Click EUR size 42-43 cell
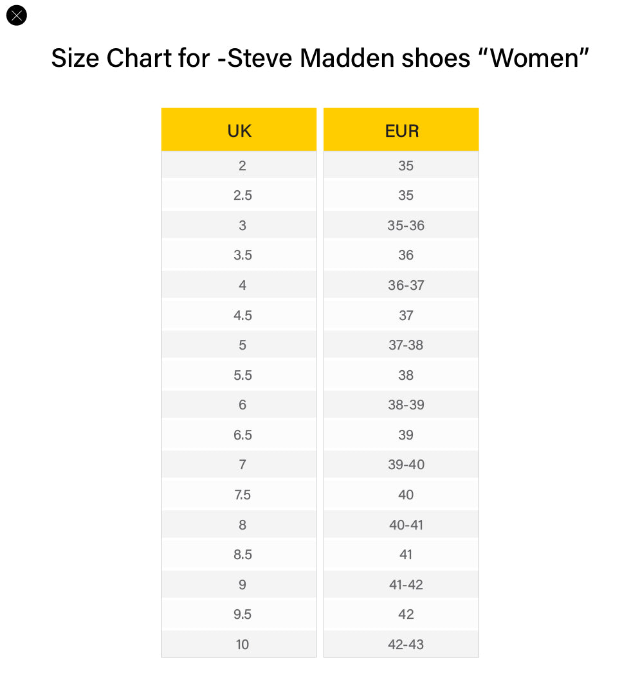The image size is (640, 678). [406, 645]
